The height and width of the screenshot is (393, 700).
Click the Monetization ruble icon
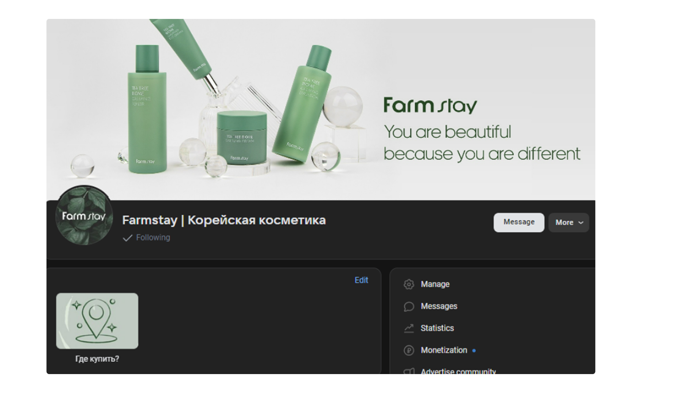[409, 350]
